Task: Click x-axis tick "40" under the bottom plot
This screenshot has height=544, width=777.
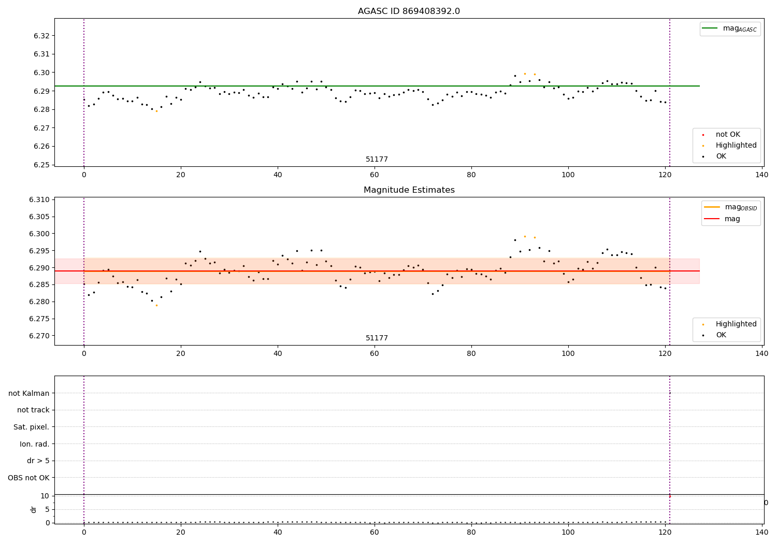Action: tap(278, 532)
